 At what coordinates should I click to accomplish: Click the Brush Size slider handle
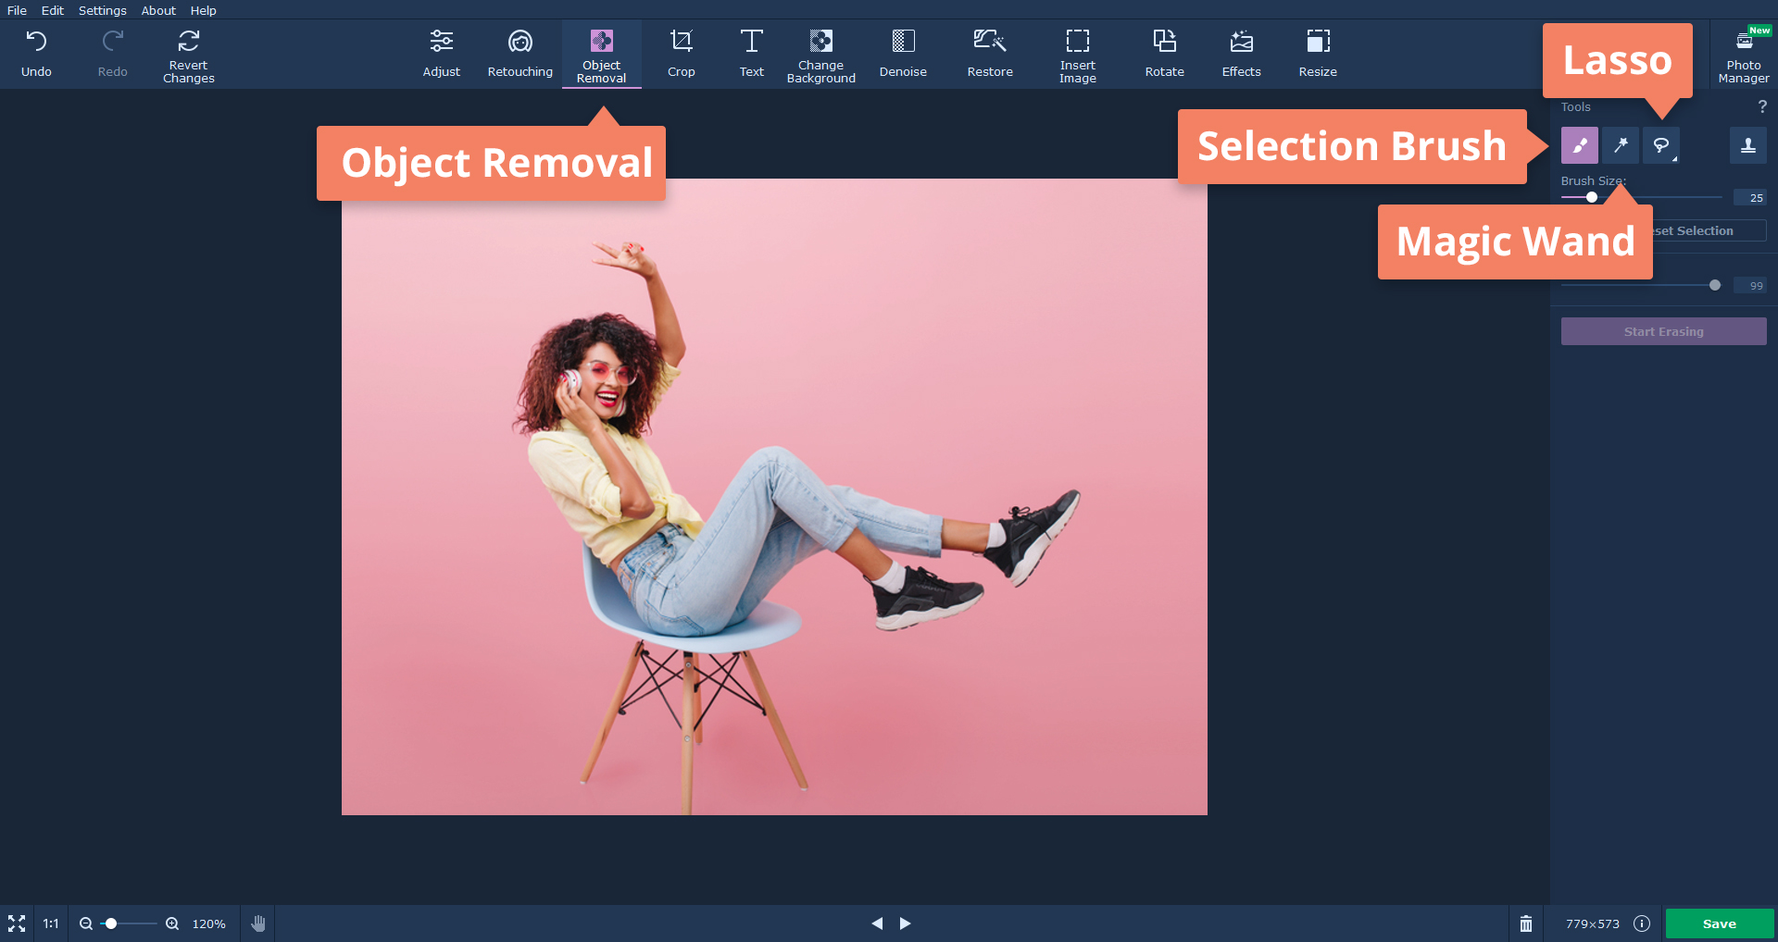pyautogui.click(x=1592, y=197)
